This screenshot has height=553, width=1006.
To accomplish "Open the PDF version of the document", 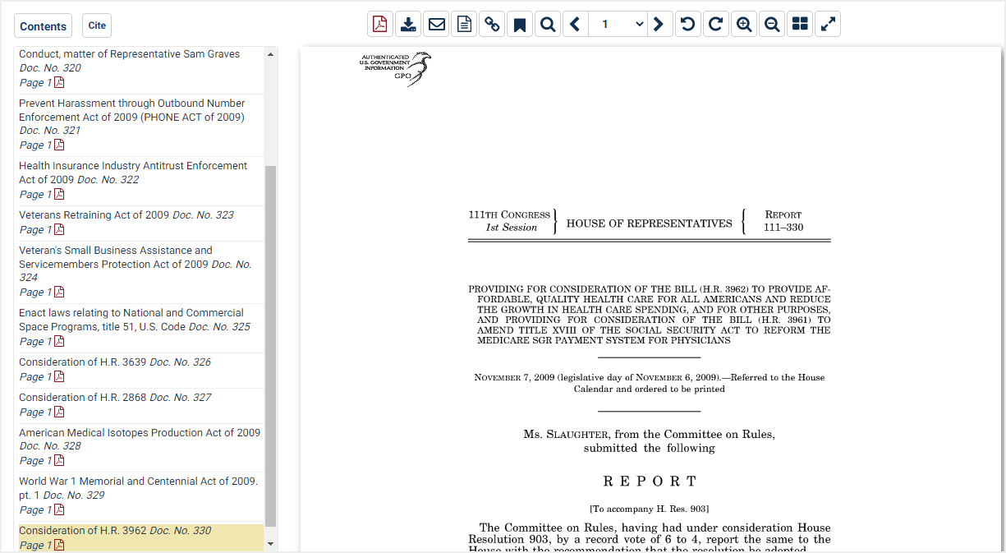I will [x=379, y=24].
